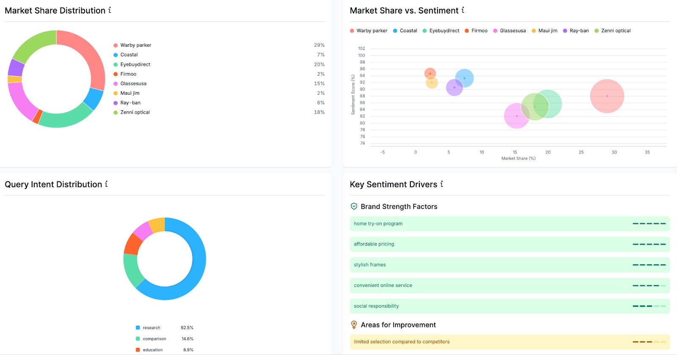
Task: Select Zenni optical row in the donut legend list
Action: 219,112
